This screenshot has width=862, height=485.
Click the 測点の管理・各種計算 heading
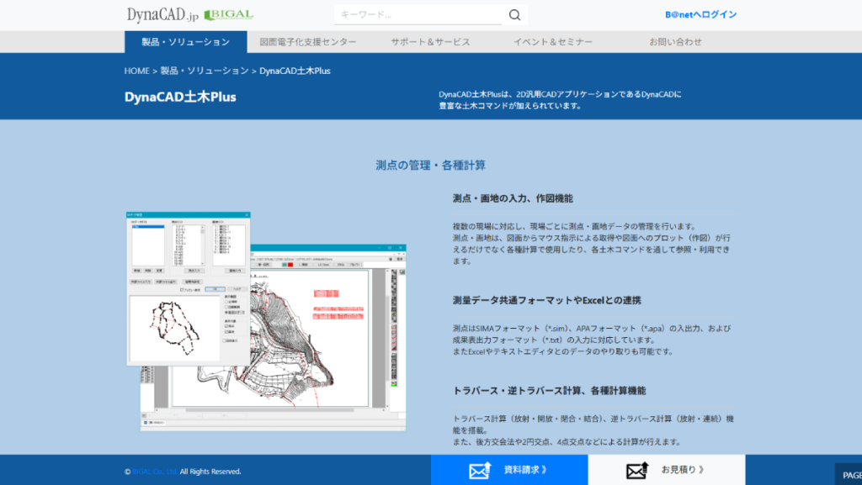[x=430, y=165]
